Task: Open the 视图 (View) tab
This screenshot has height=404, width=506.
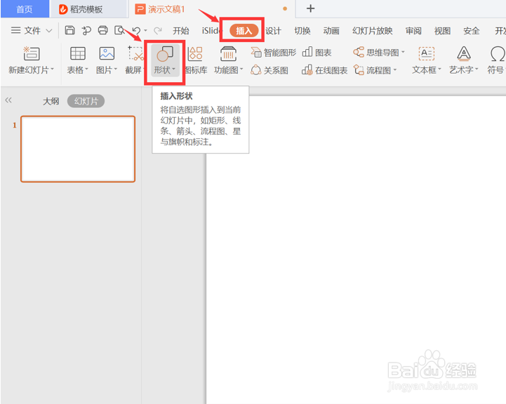Action: [442, 31]
